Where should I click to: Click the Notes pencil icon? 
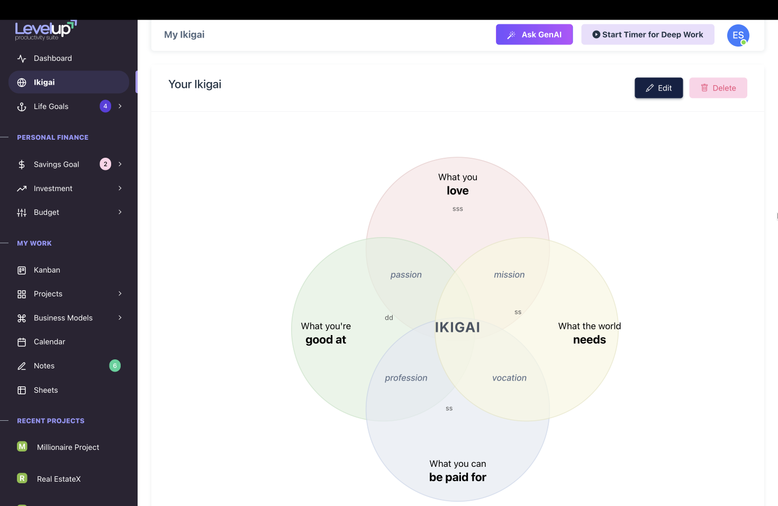point(22,366)
